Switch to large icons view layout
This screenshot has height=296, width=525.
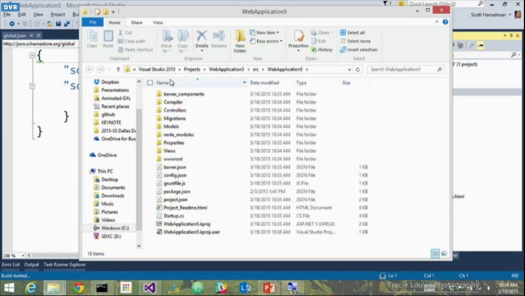coord(444,254)
